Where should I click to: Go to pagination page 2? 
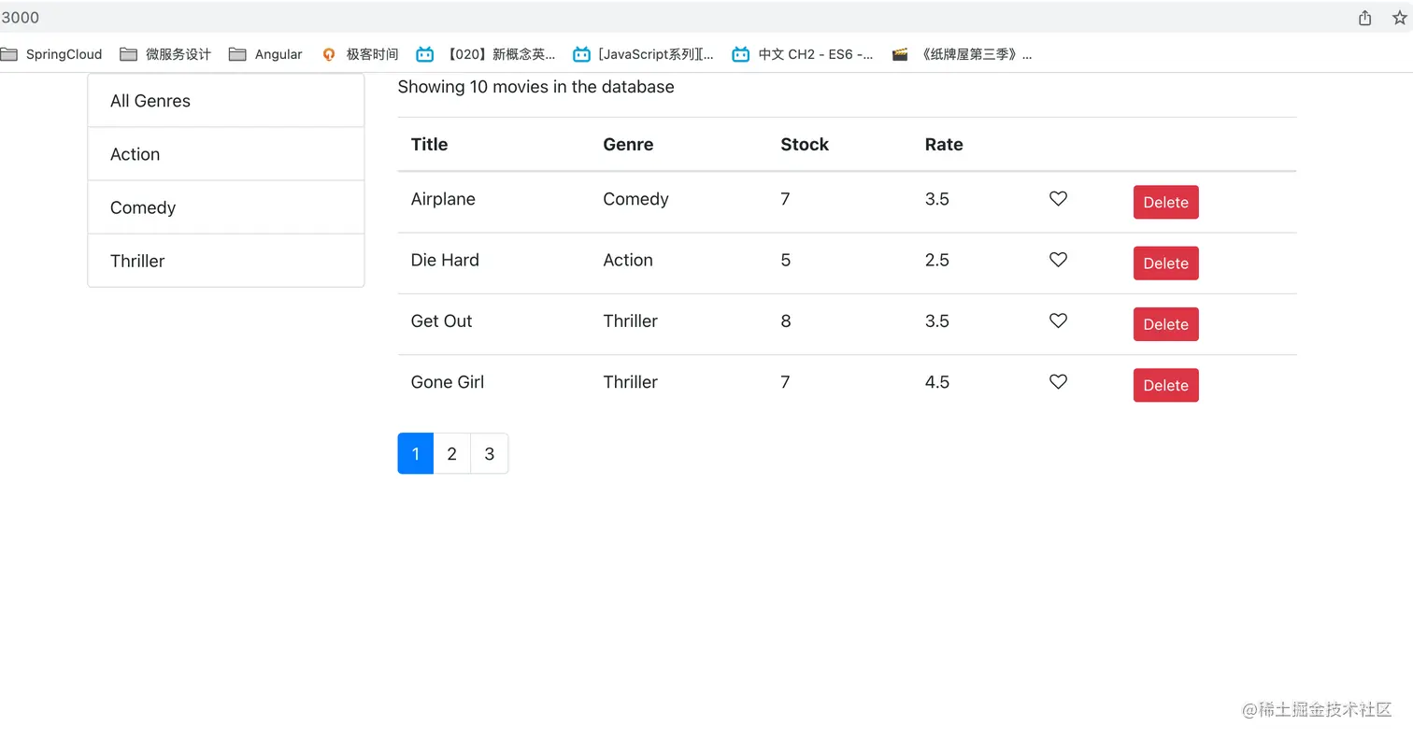pos(451,453)
